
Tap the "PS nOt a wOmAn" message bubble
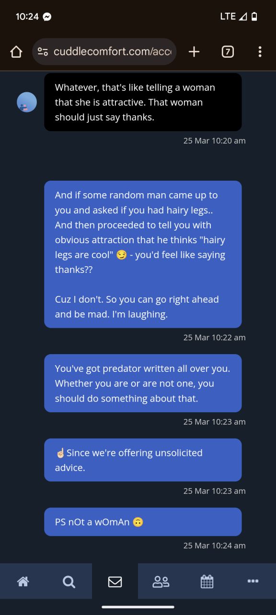click(143, 522)
